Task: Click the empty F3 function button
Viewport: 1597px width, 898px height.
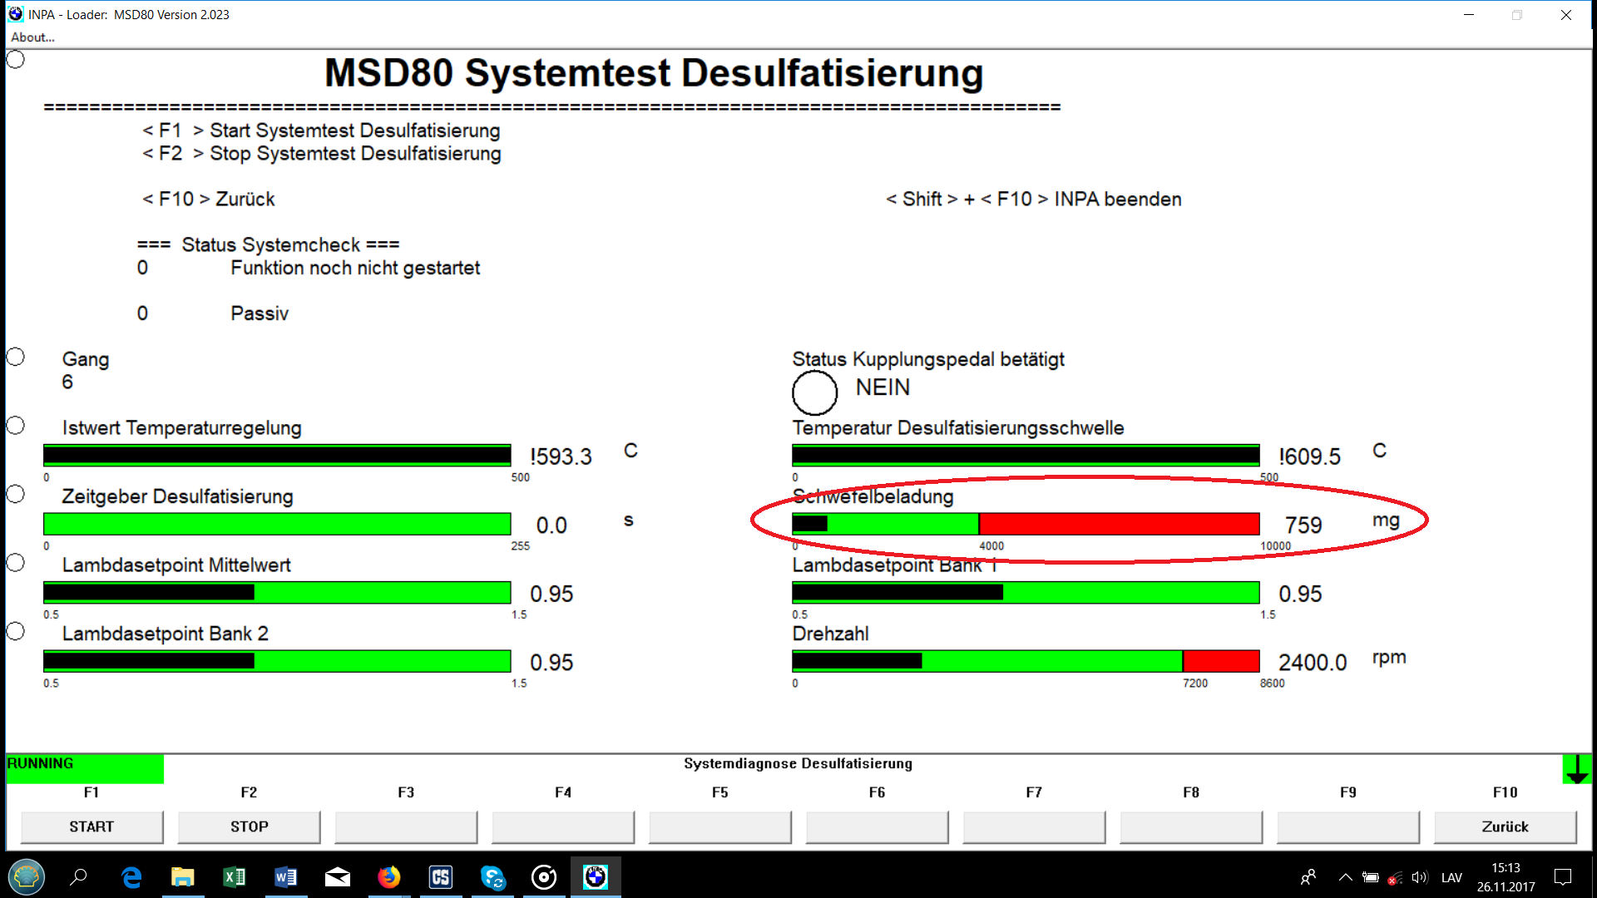Action: click(406, 826)
